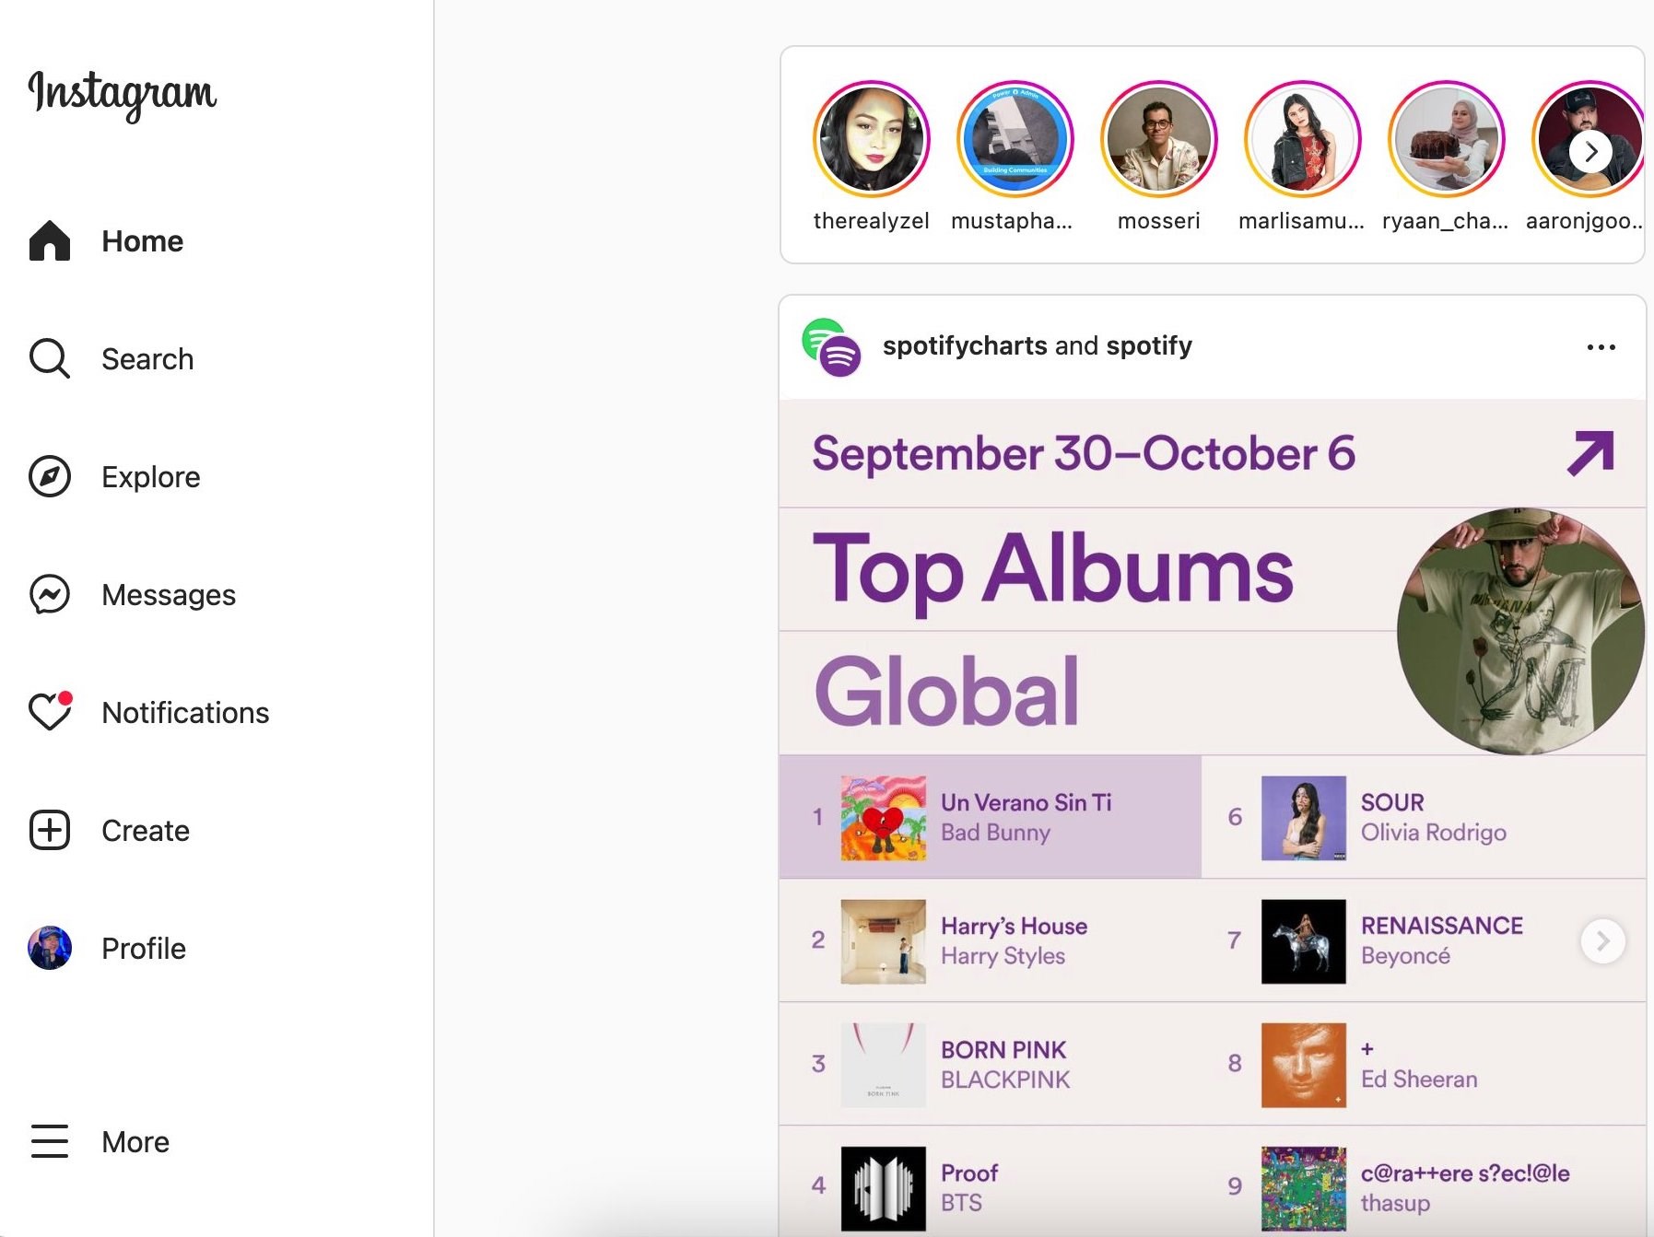View ryaan_cha's story avatar
1654x1237 pixels.
coord(1447,139)
